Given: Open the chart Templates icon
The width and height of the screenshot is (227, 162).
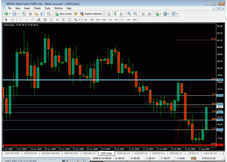Looking at the screenshot, I should [x=173, y=14].
